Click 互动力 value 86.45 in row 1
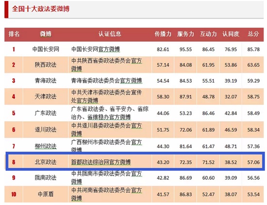This screenshot has height=205, width=267. click(208, 49)
